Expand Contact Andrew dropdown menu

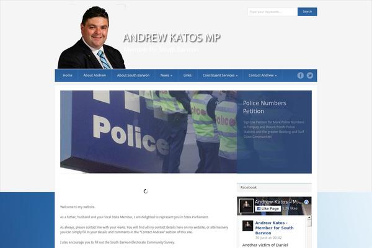coord(262,76)
